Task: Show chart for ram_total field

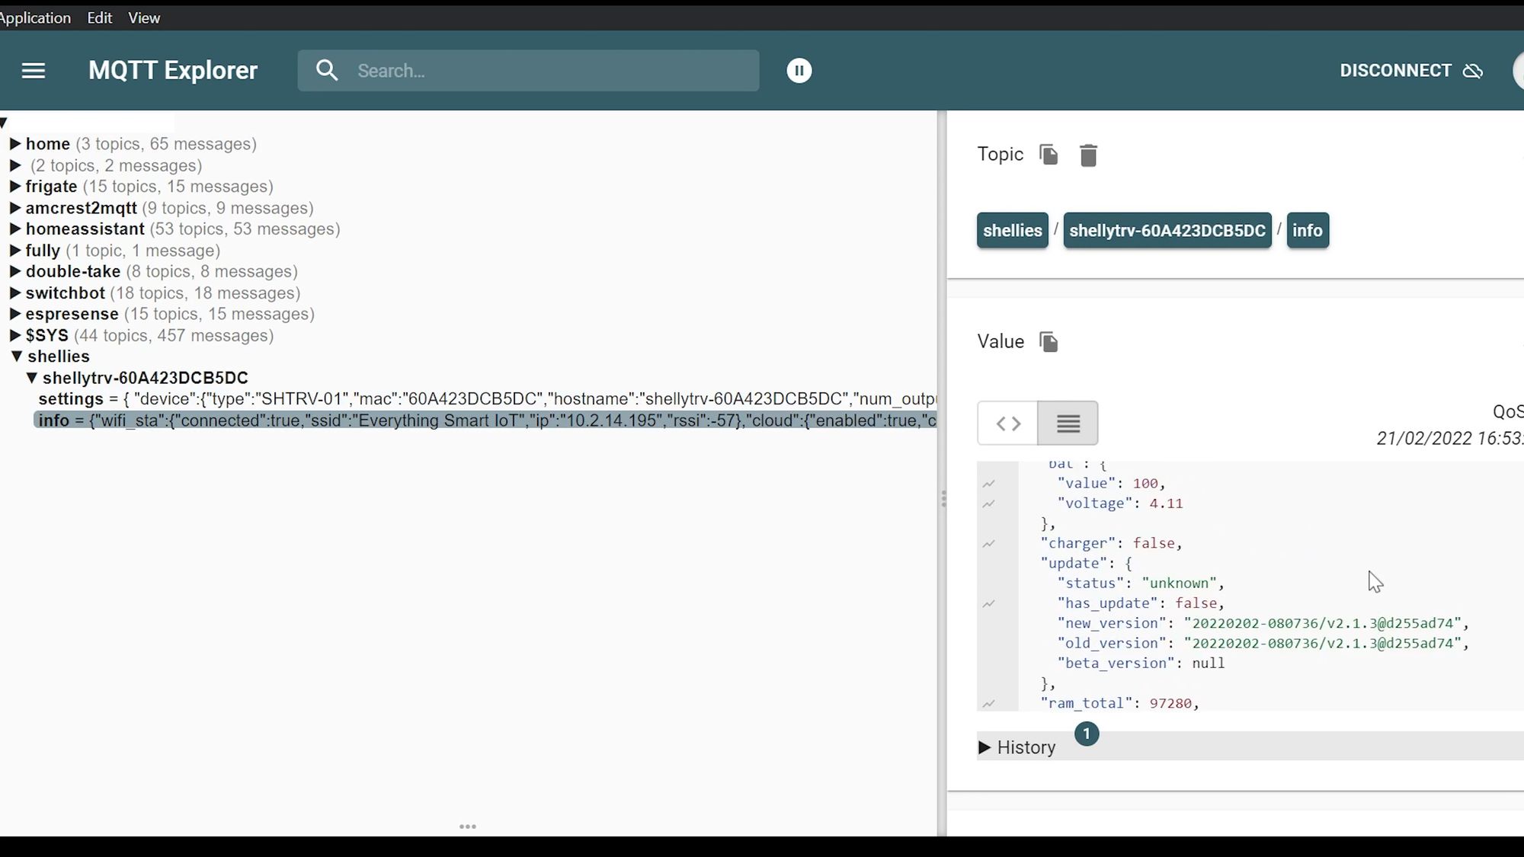Action: (x=989, y=704)
